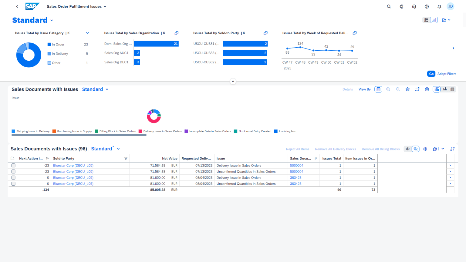Show hidden items with the eye toggle
The height and width of the screenshot is (262, 466).
click(407, 149)
